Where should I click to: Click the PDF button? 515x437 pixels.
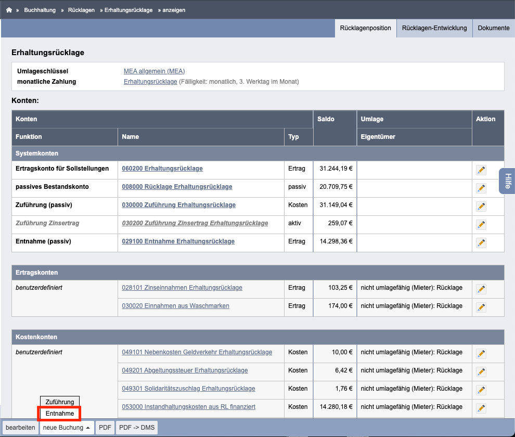pyautogui.click(x=105, y=428)
